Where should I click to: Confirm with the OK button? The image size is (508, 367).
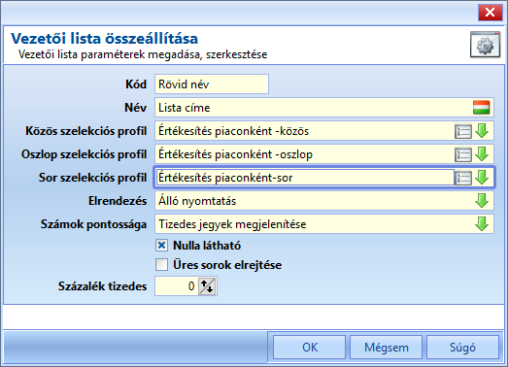[310, 348]
